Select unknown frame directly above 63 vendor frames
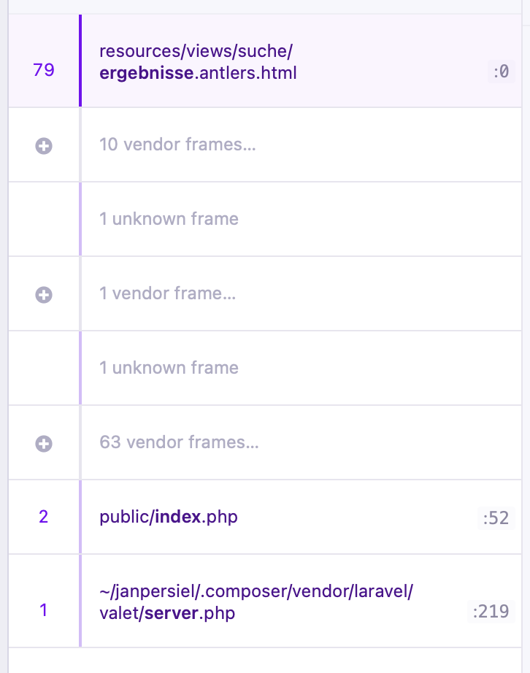530x673 pixels. 265,368
